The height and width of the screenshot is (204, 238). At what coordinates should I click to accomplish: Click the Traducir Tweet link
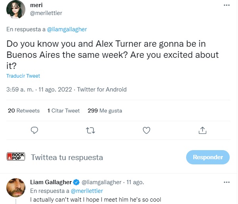coord(23,76)
